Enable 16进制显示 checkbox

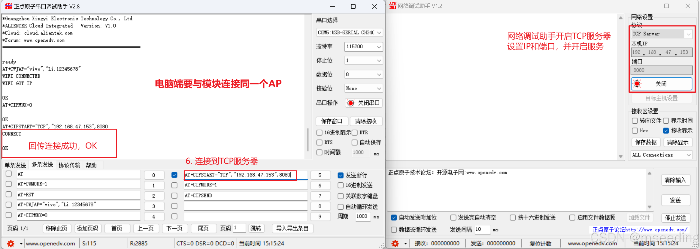point(320,133)
